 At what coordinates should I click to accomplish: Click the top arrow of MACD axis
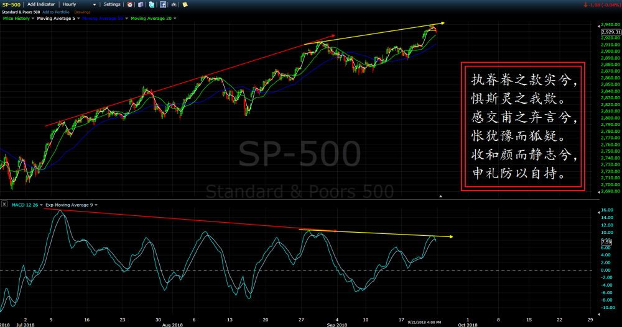pyautogui.click(x=598, y=212)
